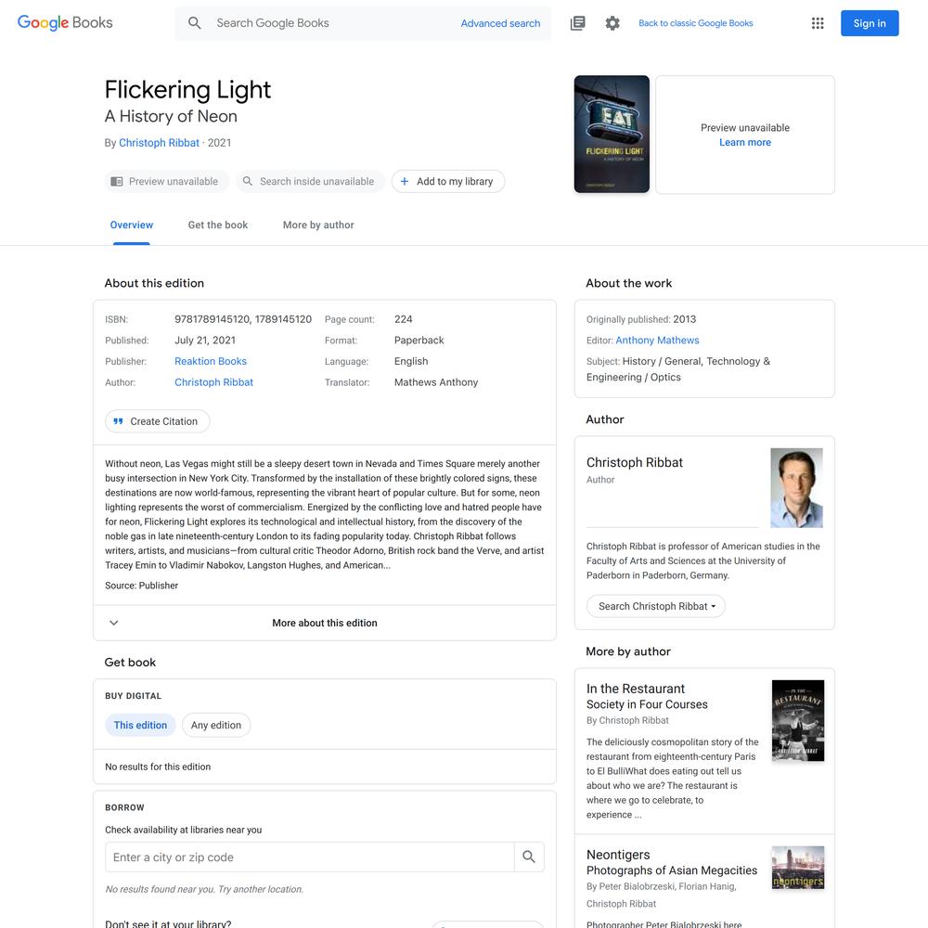The image size is (928, 928).
Task: Select Any edition filter chip
Action: (x=216, y=725)
